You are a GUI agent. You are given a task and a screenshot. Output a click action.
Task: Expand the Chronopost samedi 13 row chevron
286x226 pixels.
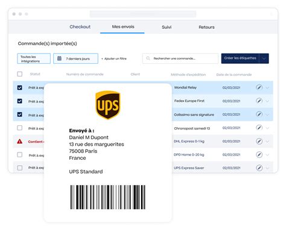(x=267, y=128)
